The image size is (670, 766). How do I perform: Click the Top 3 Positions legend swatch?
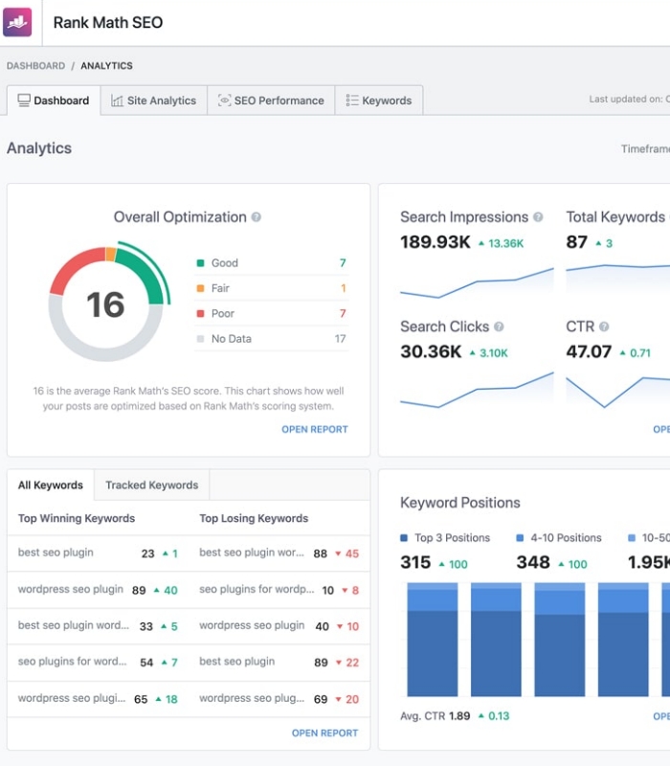click(404, 538)
